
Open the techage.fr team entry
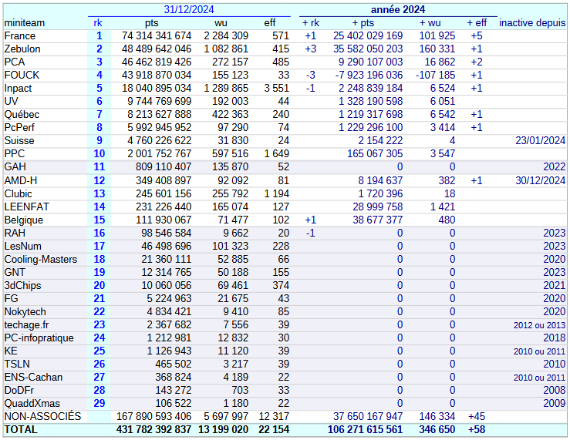tap(26, 324)
